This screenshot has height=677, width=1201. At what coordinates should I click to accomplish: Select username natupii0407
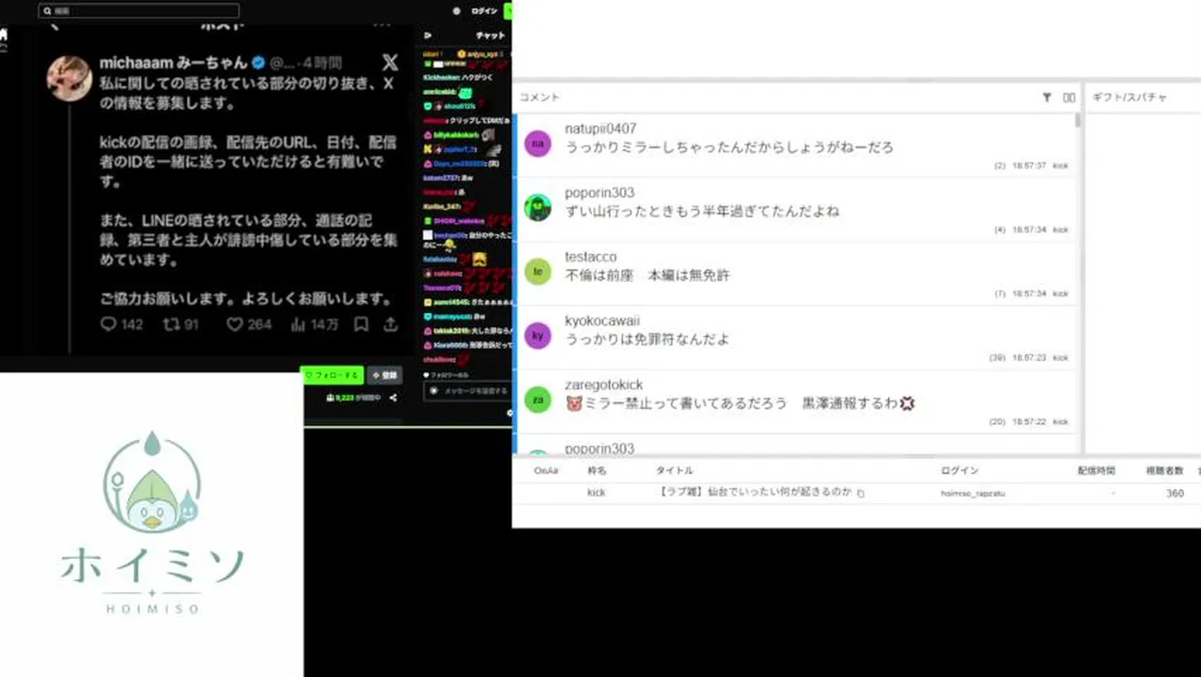(600, 129)
